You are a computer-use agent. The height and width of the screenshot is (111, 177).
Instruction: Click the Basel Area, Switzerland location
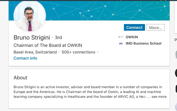click(x=35, y=52)
